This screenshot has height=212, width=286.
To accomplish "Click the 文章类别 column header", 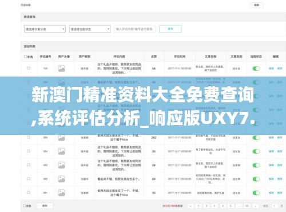I will [236, 57].
